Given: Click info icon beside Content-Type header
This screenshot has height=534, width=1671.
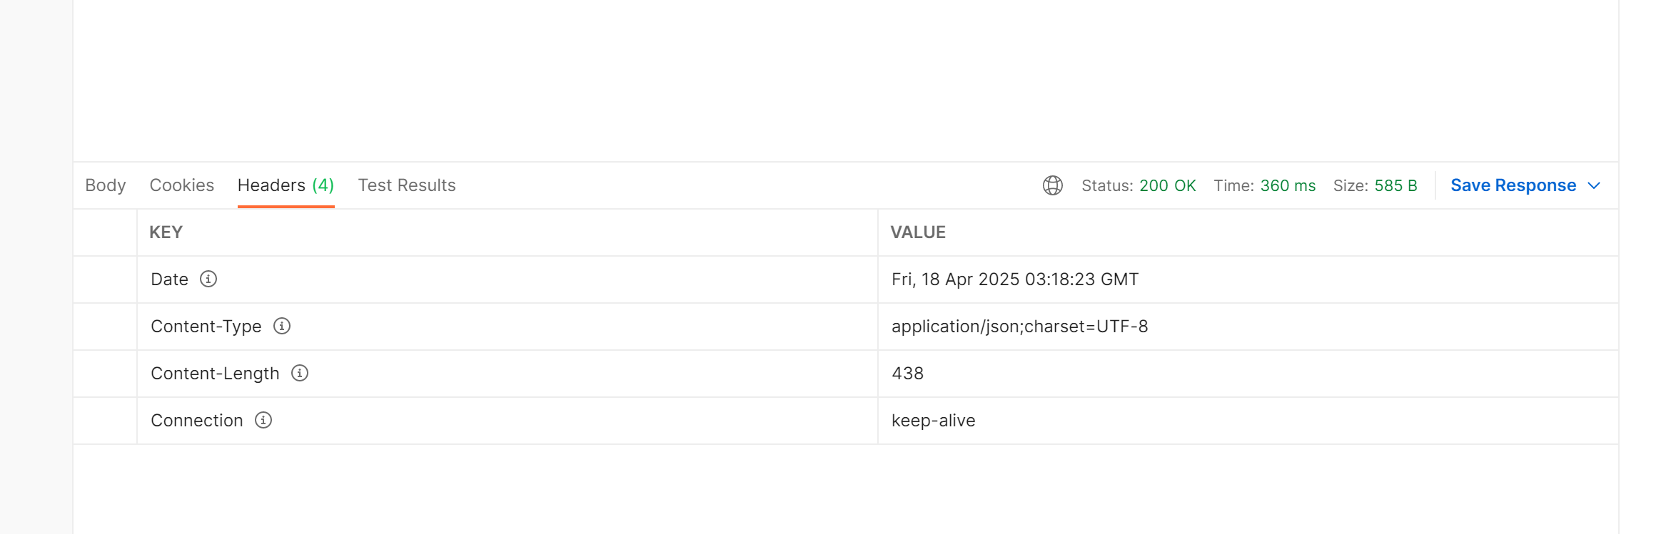Looking at the screenshot, I should tap(282, 326).
